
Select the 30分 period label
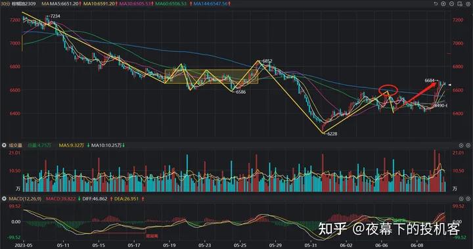[x=6, y=4]
